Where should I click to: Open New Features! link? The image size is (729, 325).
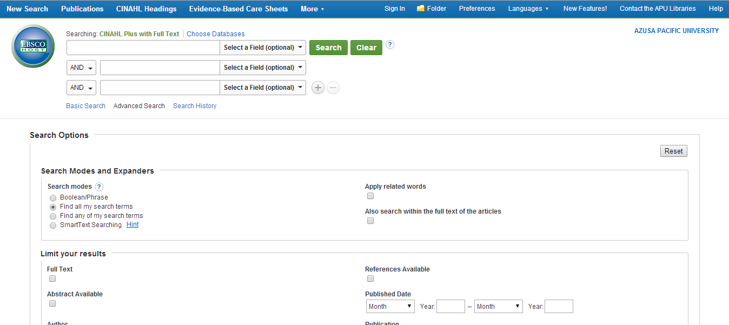click(x=585, y=9)
